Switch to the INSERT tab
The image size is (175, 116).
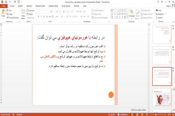20,6
